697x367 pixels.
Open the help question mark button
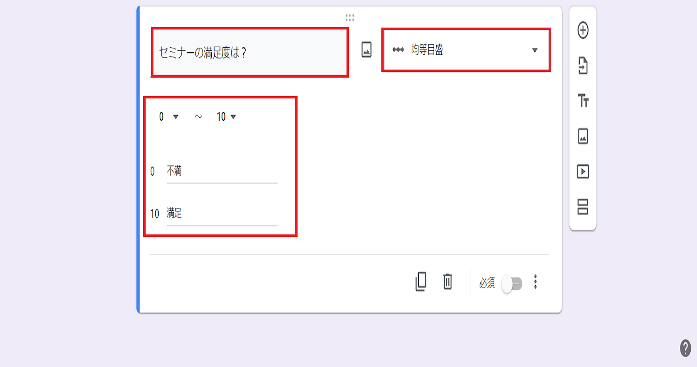pyautogui.click(x=685, y=348)
